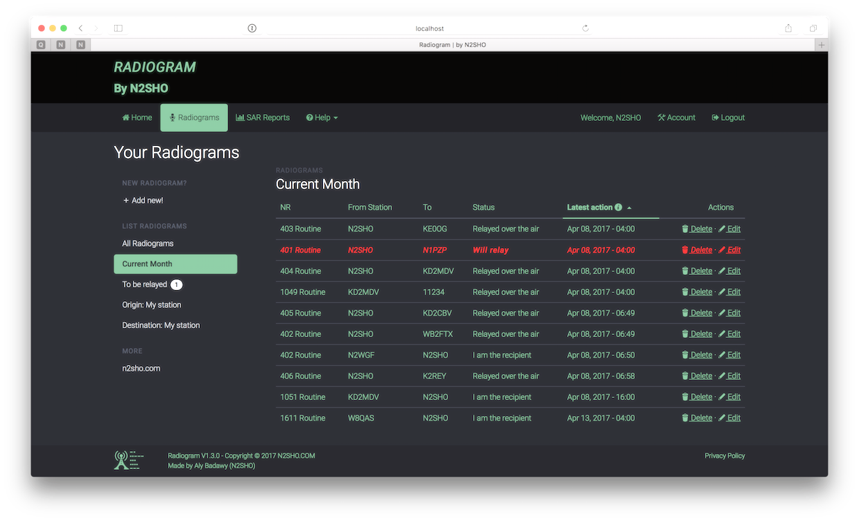Go back with Safari's back arrow

pyautogui.click(x=81, y=28)
